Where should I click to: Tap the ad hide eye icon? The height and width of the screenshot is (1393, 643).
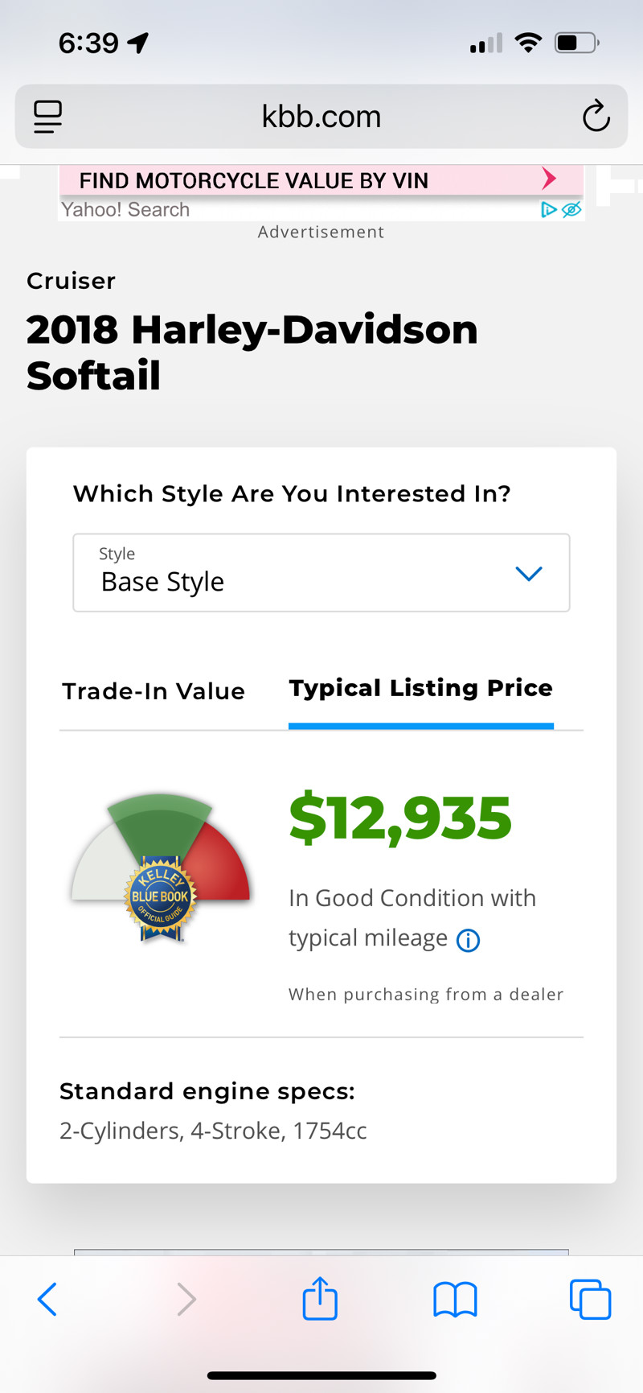(x=571, y=210)
